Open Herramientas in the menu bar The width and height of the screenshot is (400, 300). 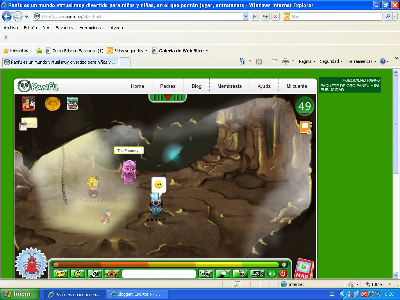click(x=92, y=28)
